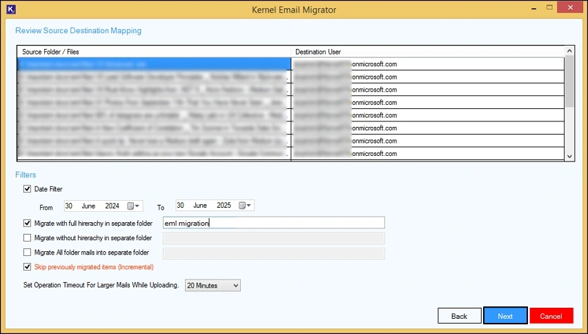The image size is (588, 334).
Task: Click the Next button
Action: pos(505,316)
